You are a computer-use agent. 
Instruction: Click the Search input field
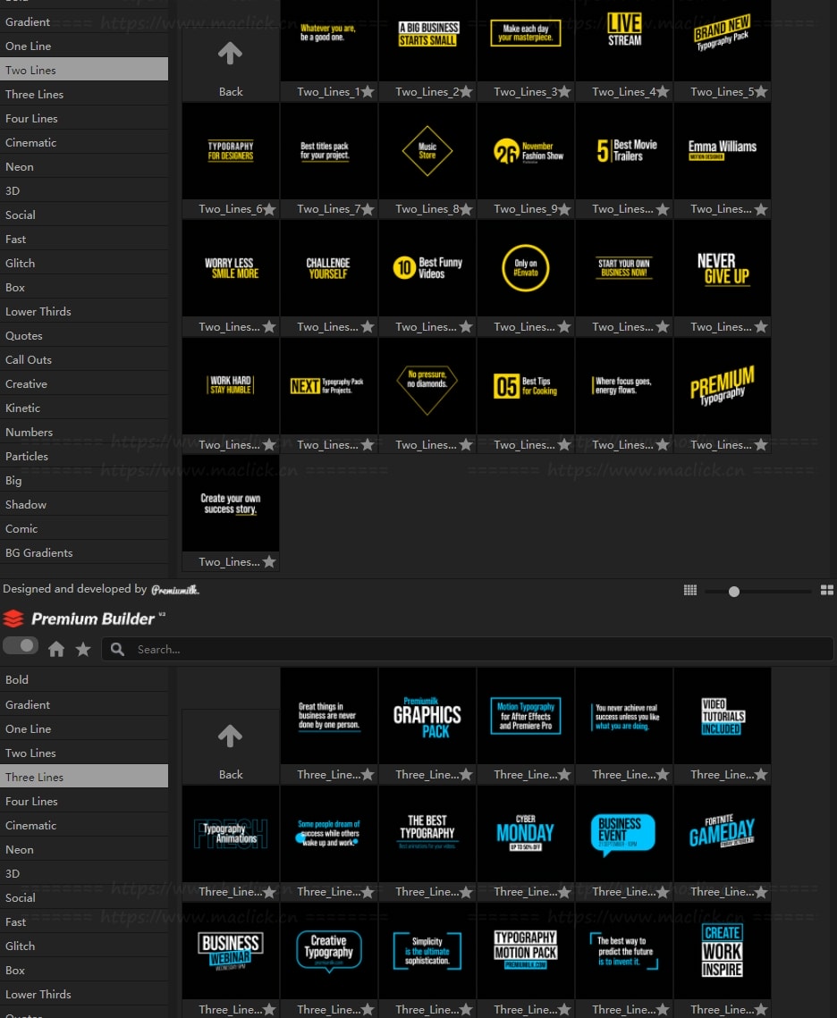[468, 649]
